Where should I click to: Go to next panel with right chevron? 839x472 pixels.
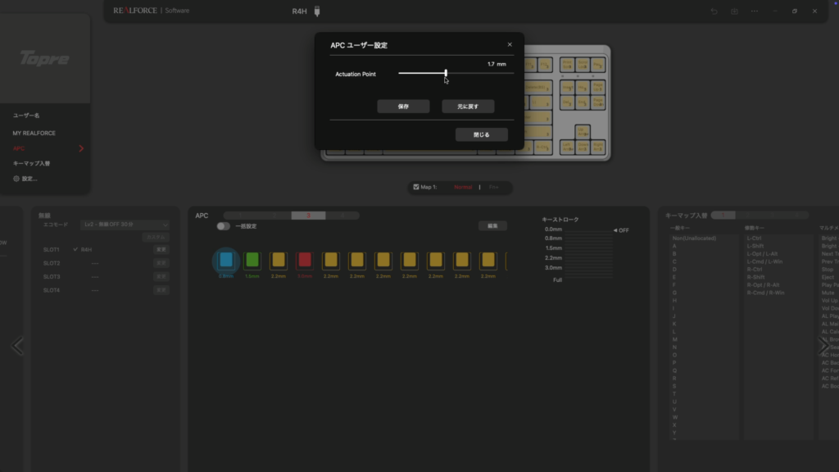pyautogui.click(x=823, y=346)
